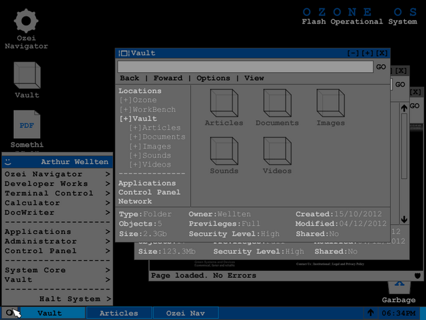Image resolution: width=426 pixels, height=320 pixels.
Task: Open the PDF file icon on desktop
Action: point(27,125)
